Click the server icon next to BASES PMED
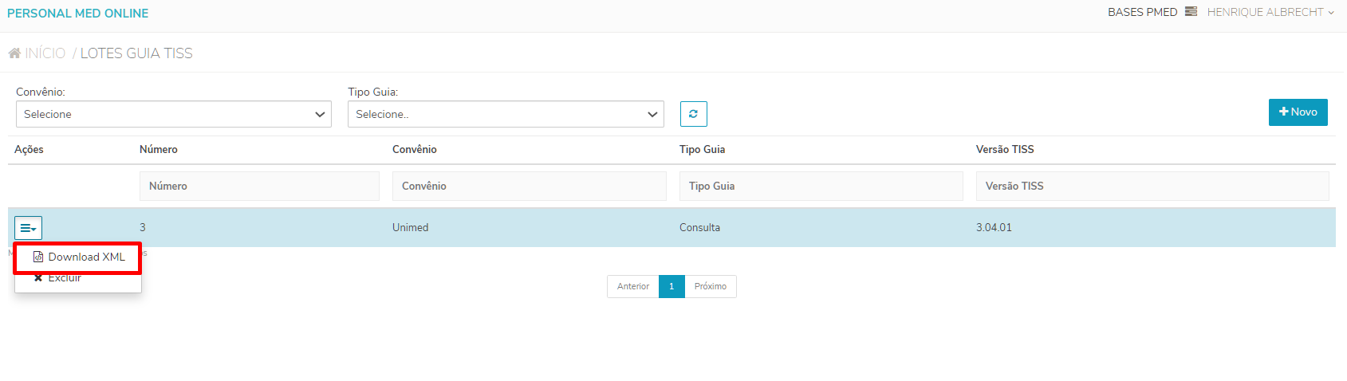Viewport: 1347px width, 381px height. [1191, 12]
